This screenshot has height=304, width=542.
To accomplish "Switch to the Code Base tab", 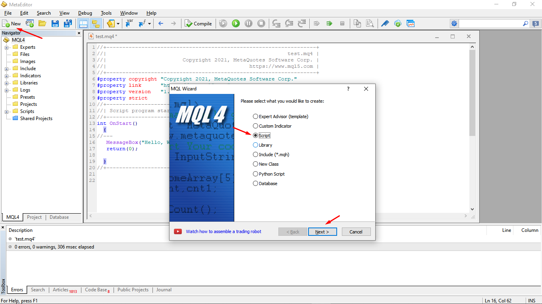I will pyautogui.click(x=96, y=290).
